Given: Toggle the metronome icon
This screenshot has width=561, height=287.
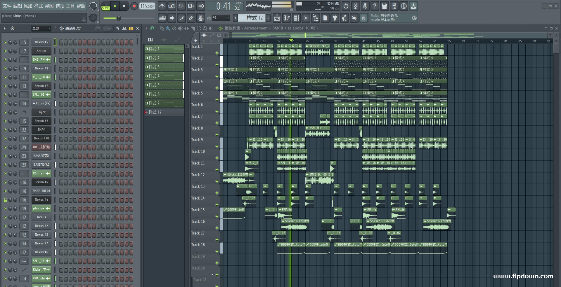Looking at the screenshot, I should tap(162, 6).
